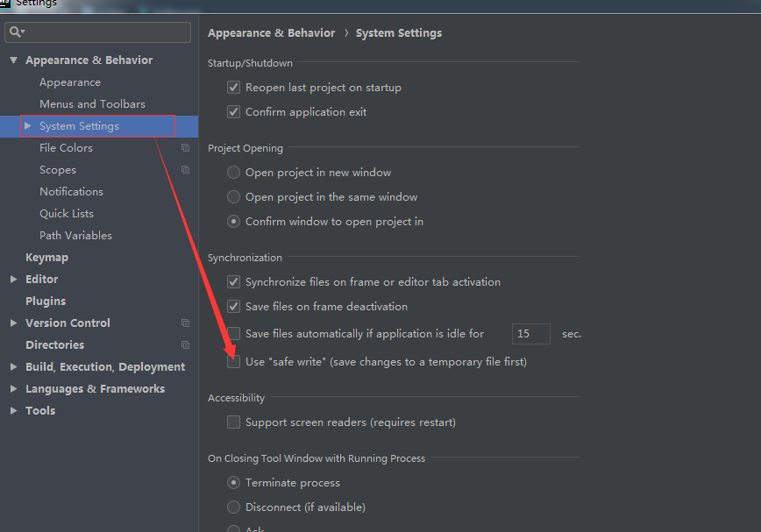Open Plugins settings
Image resolution: width=761 pixels, height=532 pixels.
click(x=46, y=301)
